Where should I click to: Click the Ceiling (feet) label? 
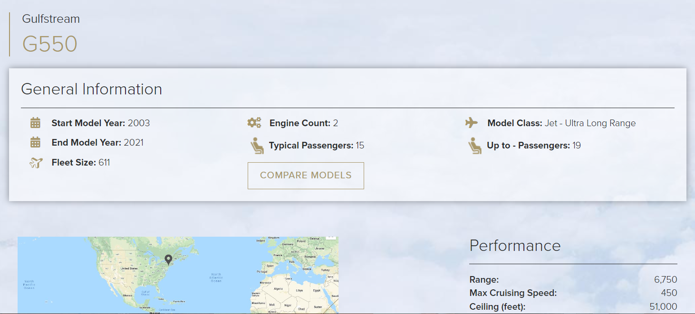tap(497, 307)
